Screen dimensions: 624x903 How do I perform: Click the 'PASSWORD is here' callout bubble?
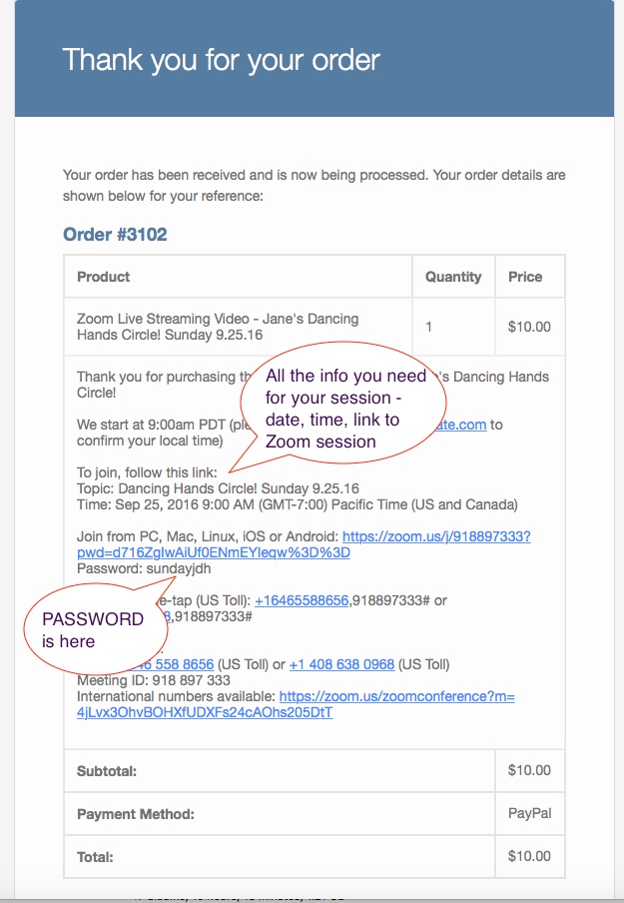93,630
